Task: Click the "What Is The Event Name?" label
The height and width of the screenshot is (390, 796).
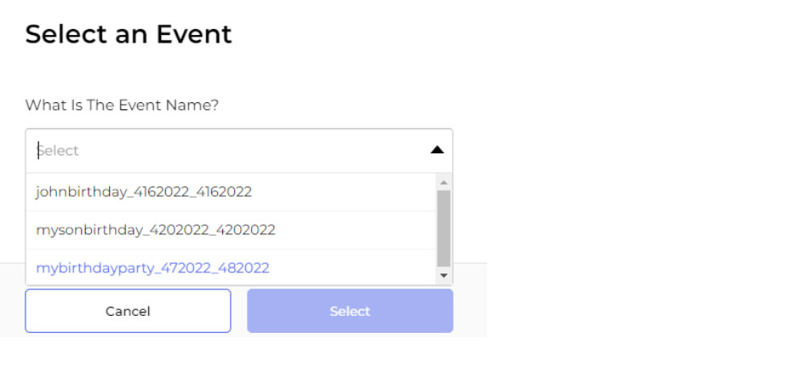Action: pyautogui.click(x=123, y=105)
